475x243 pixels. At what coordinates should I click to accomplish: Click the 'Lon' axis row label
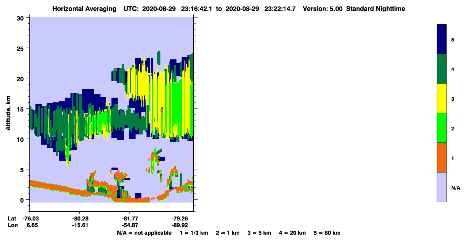tap(12, 225)
